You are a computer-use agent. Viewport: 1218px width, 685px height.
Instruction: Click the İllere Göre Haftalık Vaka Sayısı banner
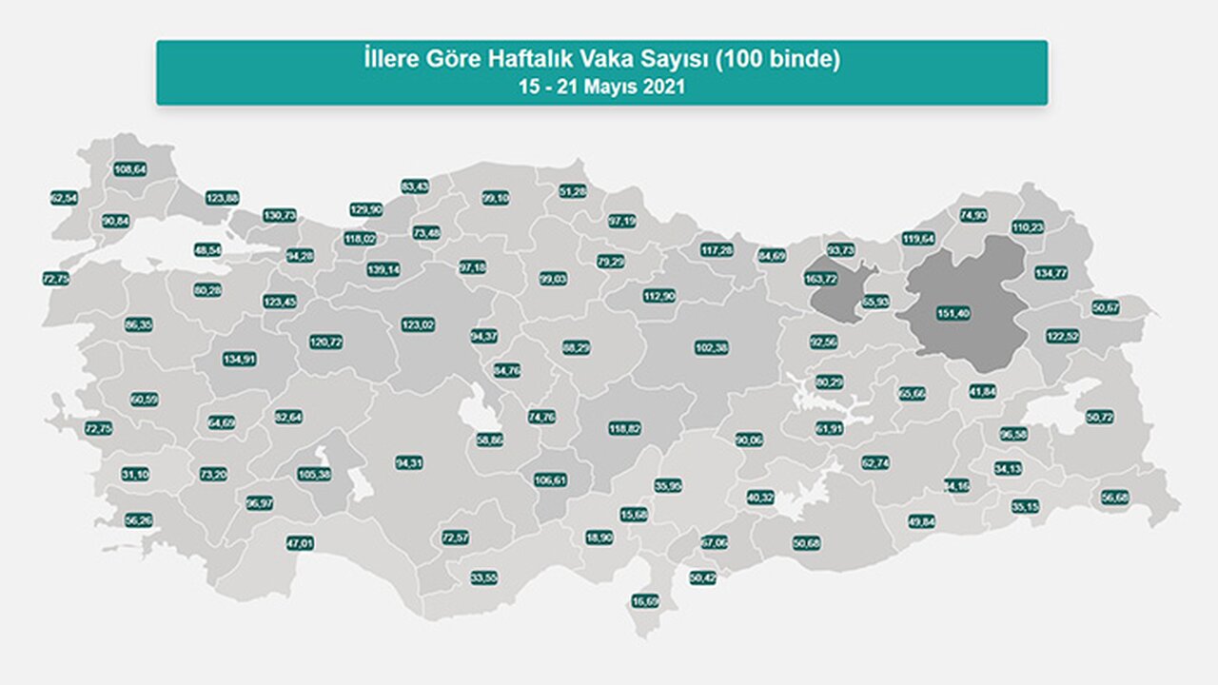coord(601,72)
